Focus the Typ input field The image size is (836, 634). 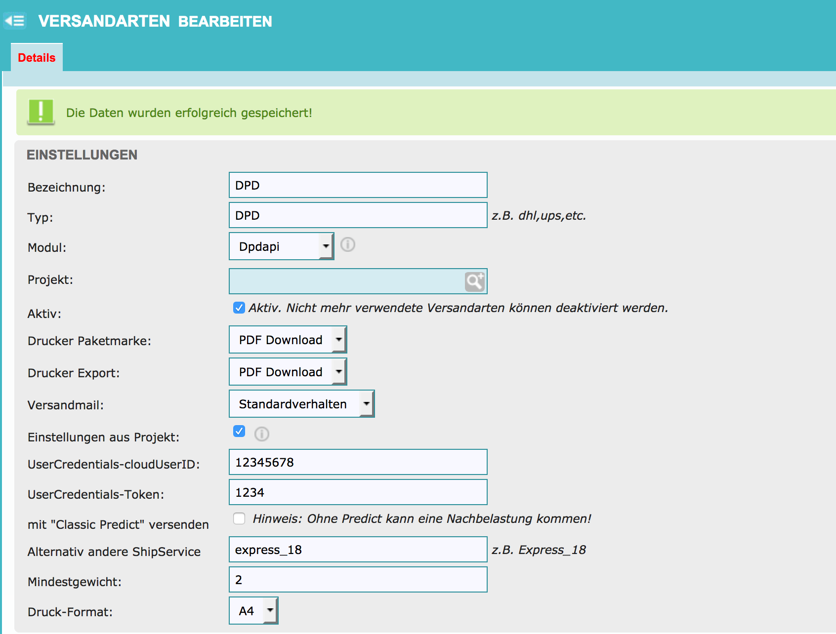click(358, 215)
